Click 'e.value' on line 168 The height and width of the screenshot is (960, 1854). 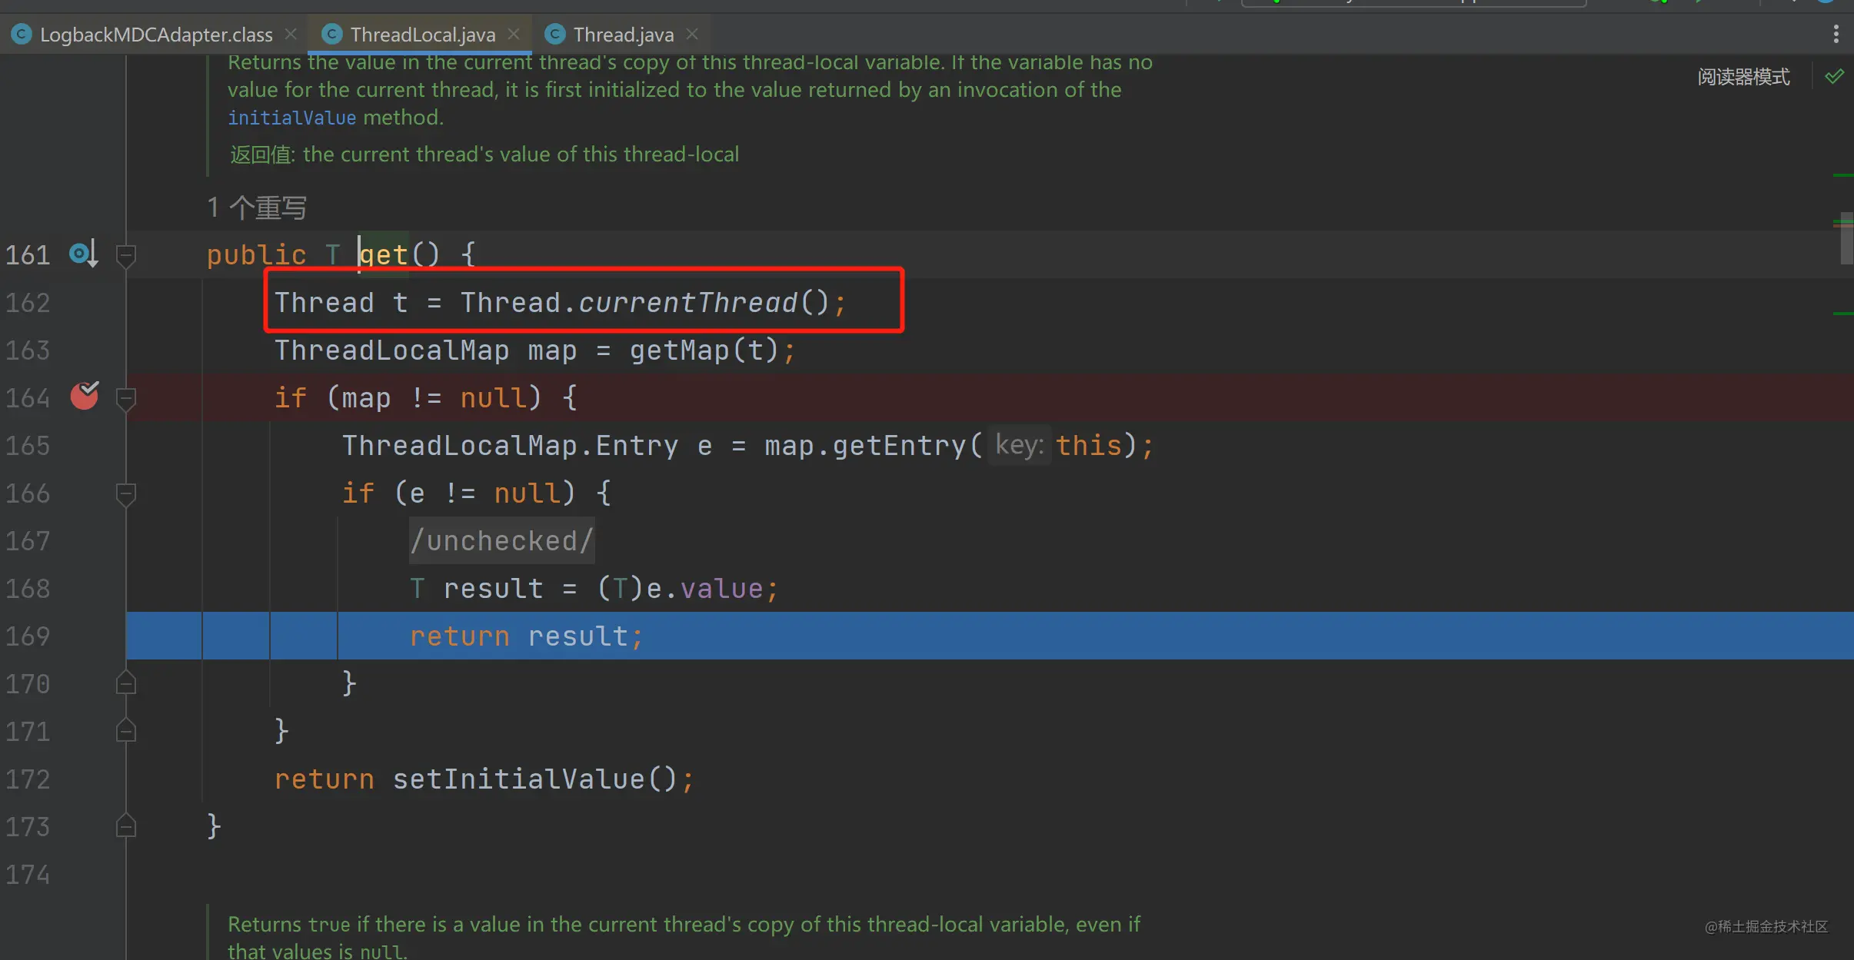tap(705, 589)
